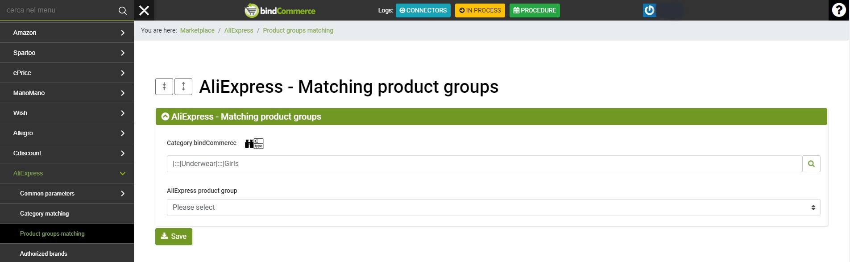This screenshot has height=262, width=850.
Task: Collapse the AliExpress menu chevron
Action: tap(123, 173)
